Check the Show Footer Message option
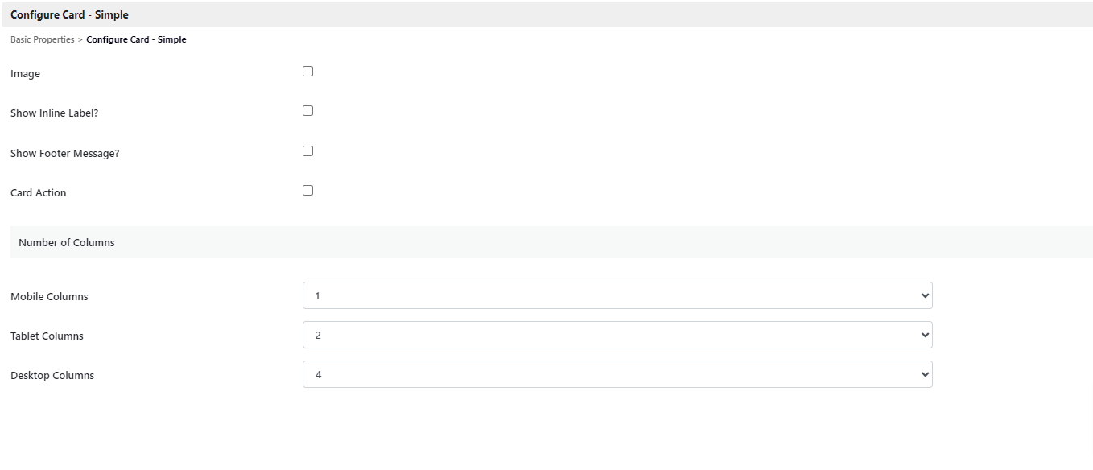 [x=307, y=151]
